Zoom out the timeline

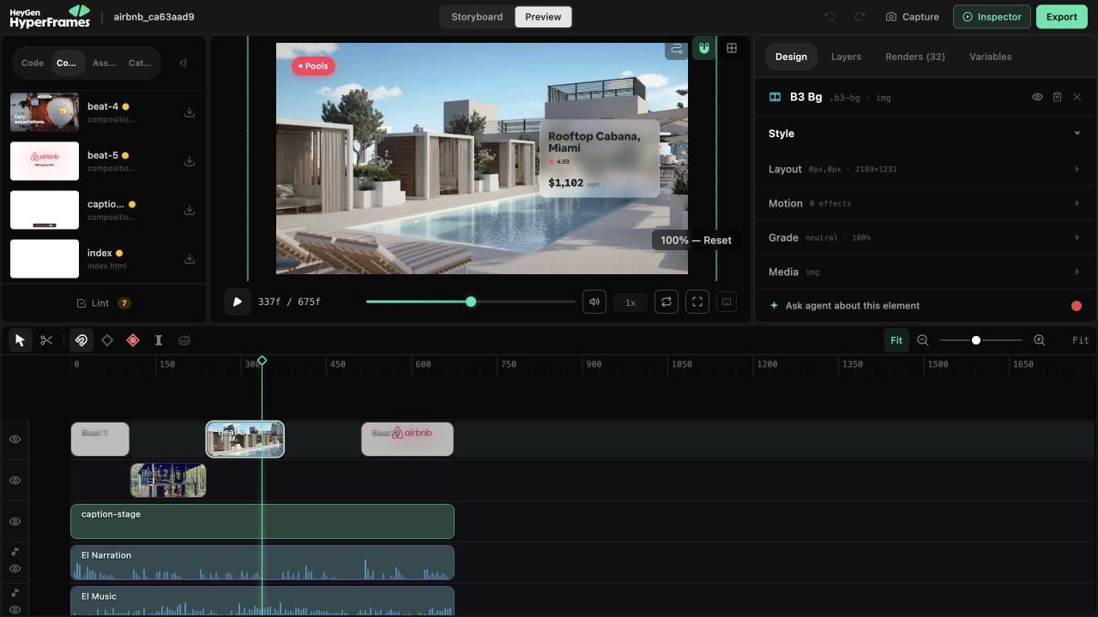click(923, 340)
